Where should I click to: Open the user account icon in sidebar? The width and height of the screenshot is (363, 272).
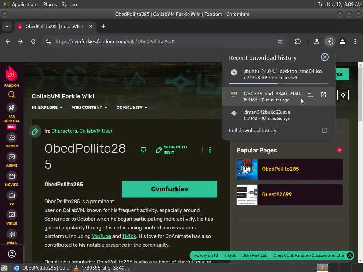click(x=12, y=254)
